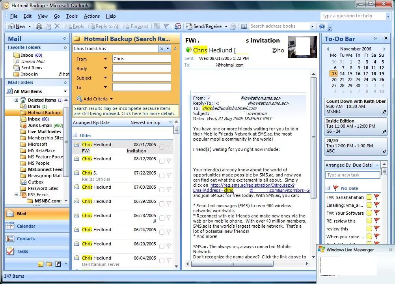395x284 pixels.
Task: Collapse the Favorite Folders section
Action: tap(65, 47)
